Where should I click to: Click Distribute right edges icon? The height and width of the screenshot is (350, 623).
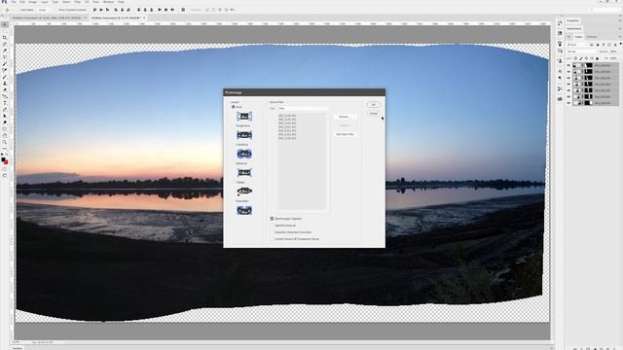(x=172, y=10)
